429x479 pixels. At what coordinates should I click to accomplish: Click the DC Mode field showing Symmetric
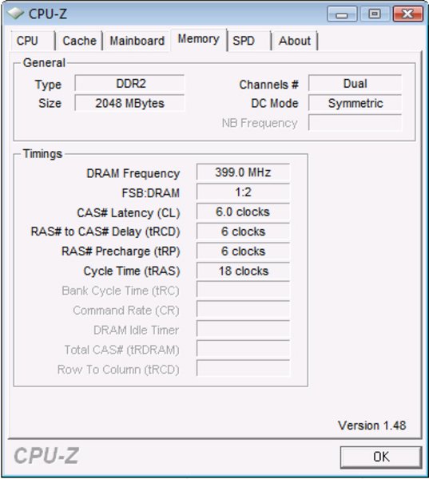pyautogui.click(x=355, y=103)
